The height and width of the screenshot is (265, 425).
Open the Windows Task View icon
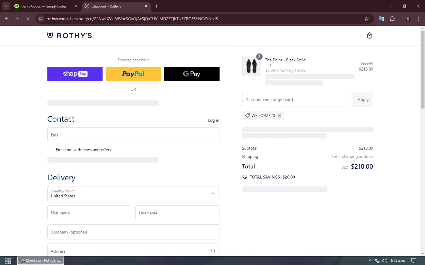(x=8, y=260)
